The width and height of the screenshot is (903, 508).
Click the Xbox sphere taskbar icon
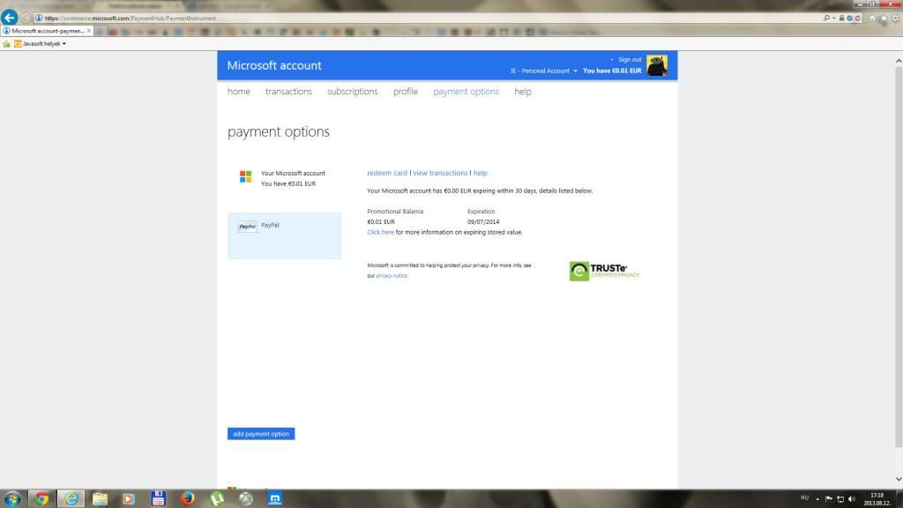246,498
